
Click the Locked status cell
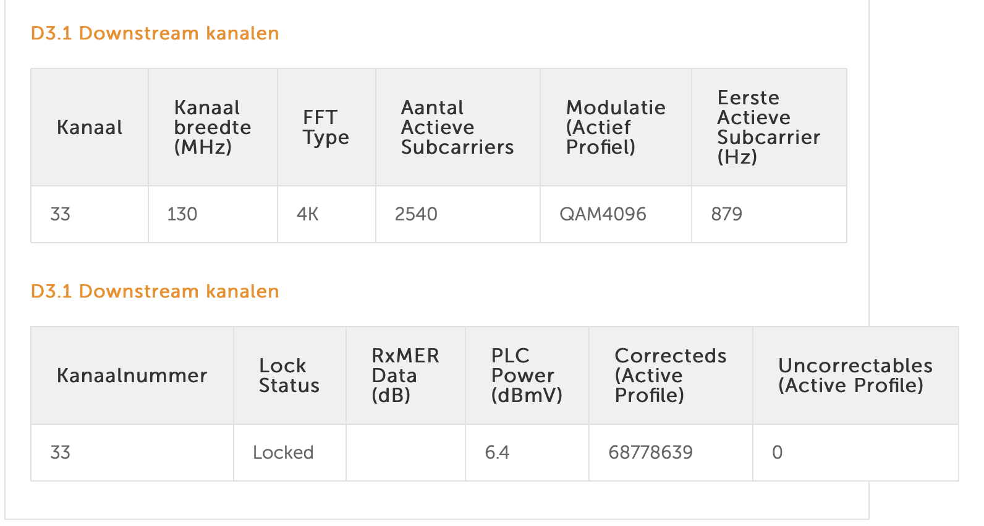point(283,453)
